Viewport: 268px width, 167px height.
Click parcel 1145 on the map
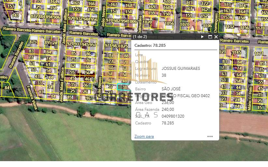point(236,52)
